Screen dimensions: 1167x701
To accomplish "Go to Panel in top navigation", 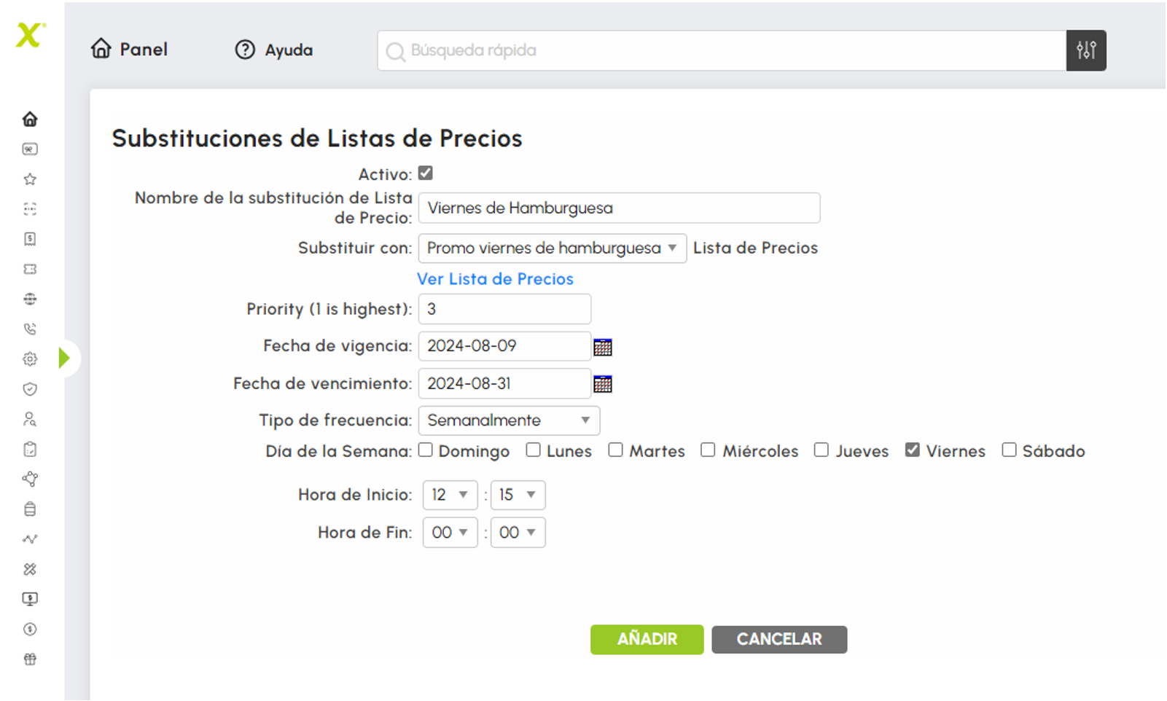I will [129, 50].
